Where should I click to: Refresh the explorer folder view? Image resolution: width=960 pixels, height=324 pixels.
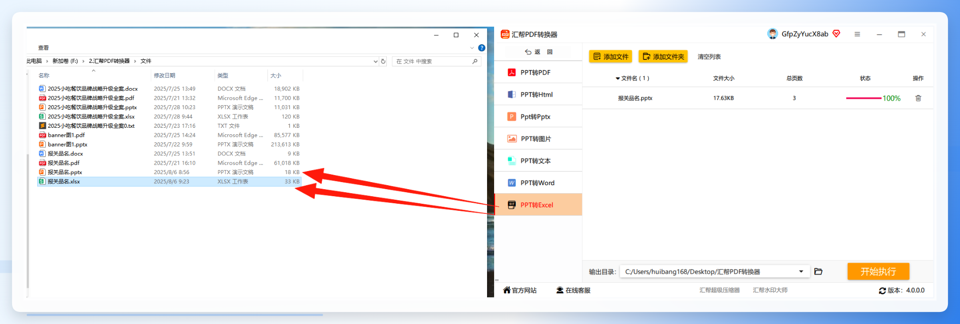(x=383, y=61)
